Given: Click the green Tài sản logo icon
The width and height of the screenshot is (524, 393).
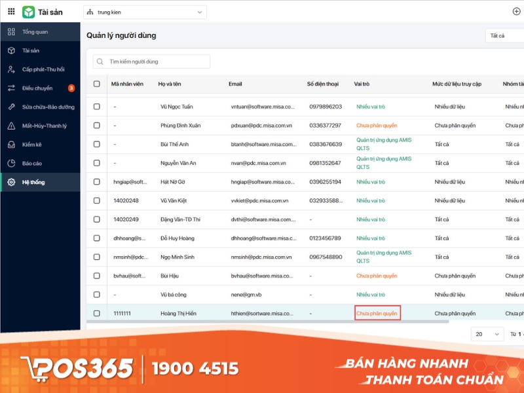Looking at the screenshot, I should (28, 12).
